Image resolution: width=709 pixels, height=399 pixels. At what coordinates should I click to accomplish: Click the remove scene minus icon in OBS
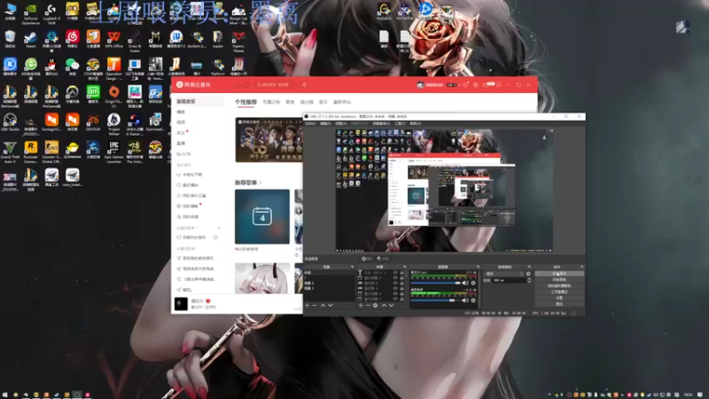(315, 305)
